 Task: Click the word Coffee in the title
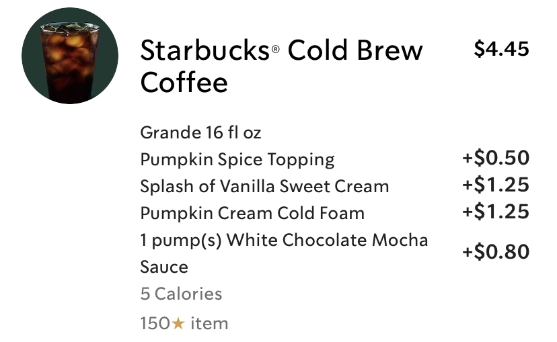coord(184,83)
